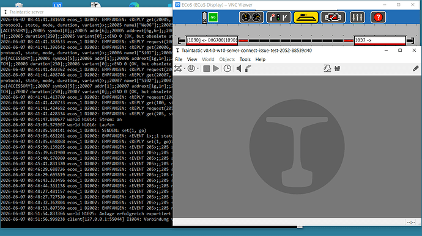Click the ECoS stop booster icon
This screenshot has height=236, width=422.
tap(204, 18)
